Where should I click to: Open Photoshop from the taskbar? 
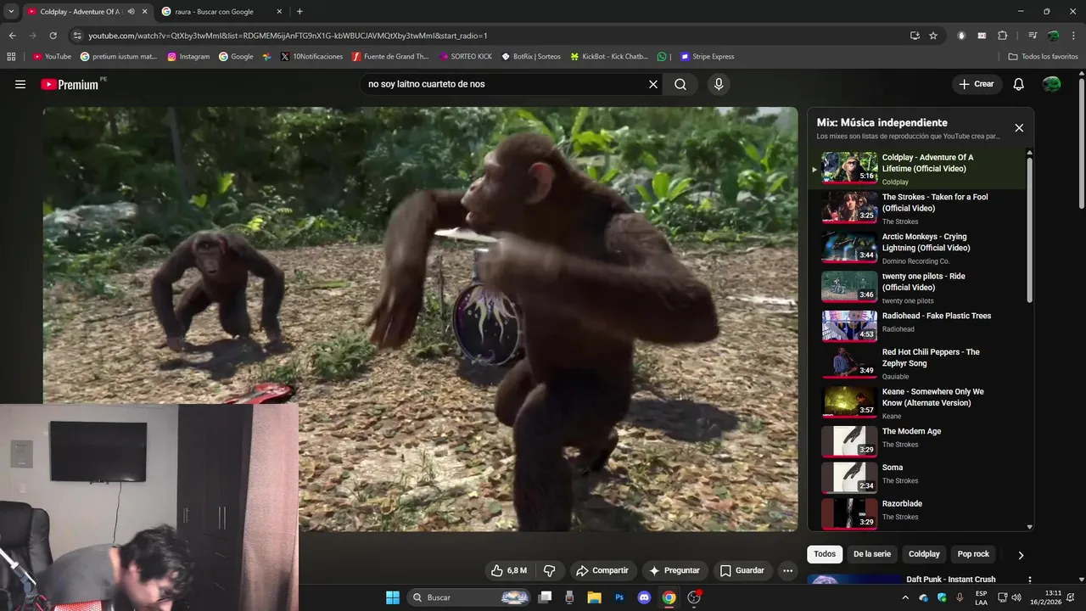[619, 597]
